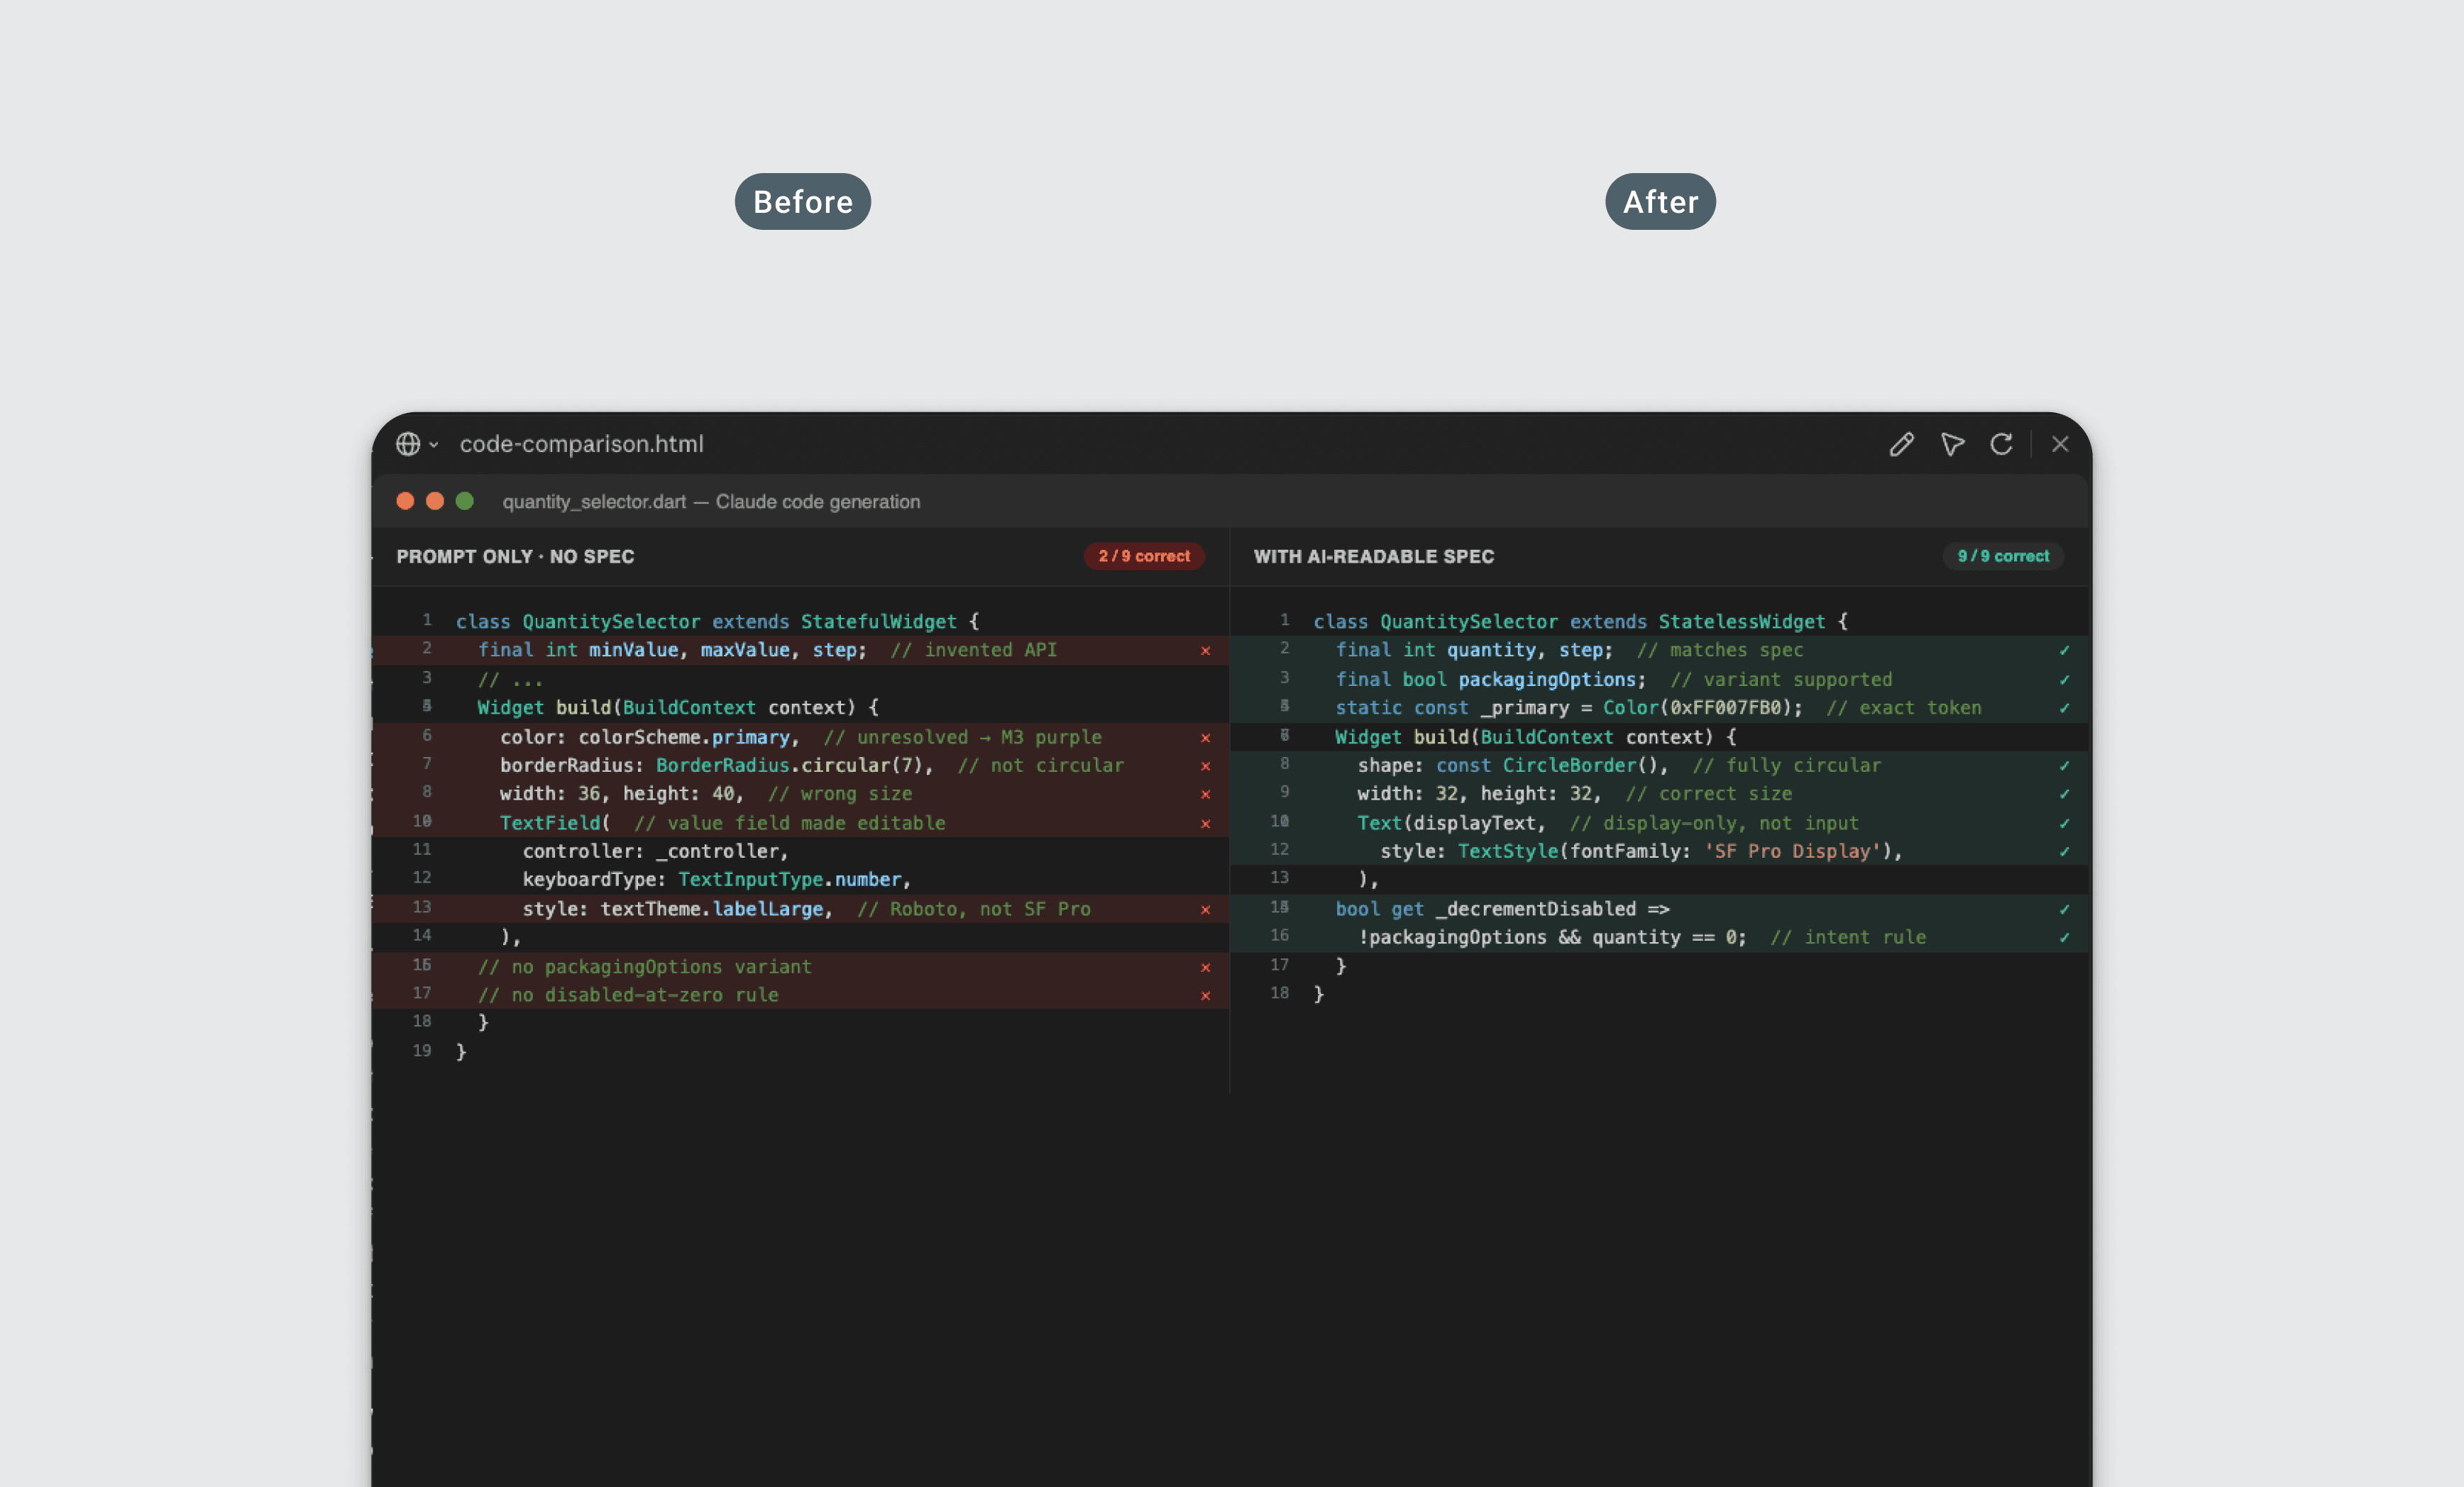Click the red x on no packagingOptions line

pos(1206,968)
